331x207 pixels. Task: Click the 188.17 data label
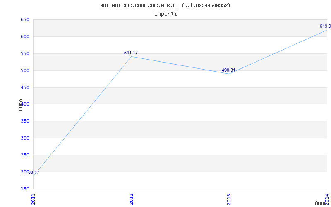[33, 172]
